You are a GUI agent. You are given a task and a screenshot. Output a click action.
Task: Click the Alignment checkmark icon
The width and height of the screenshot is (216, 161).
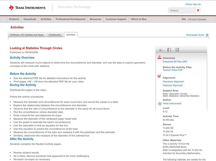click(x=159, y=76)
